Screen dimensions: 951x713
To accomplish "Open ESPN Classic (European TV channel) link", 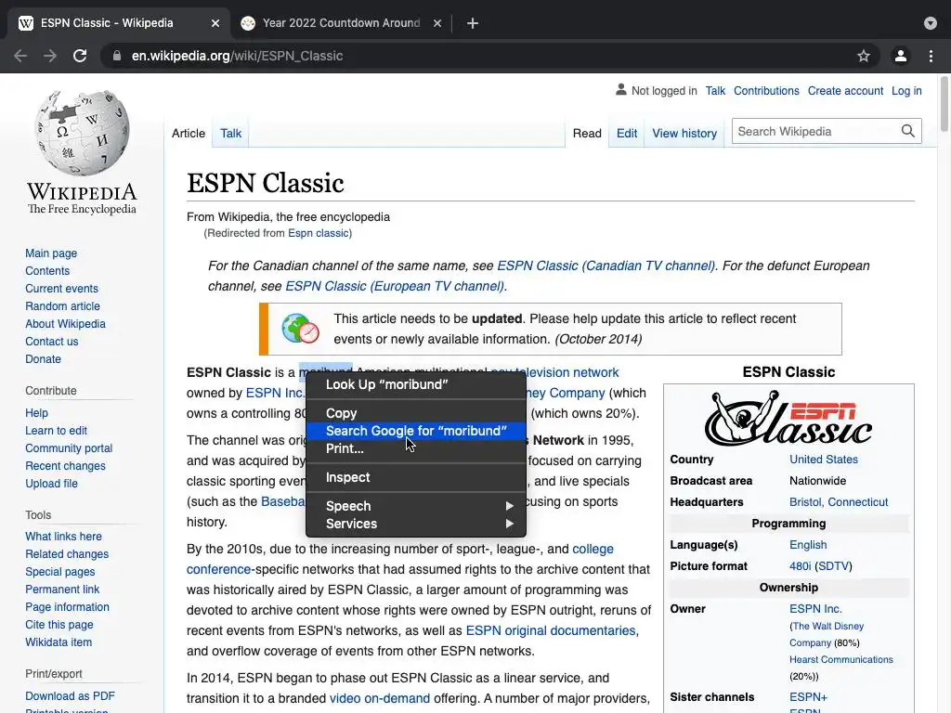I will pos(394,286).
